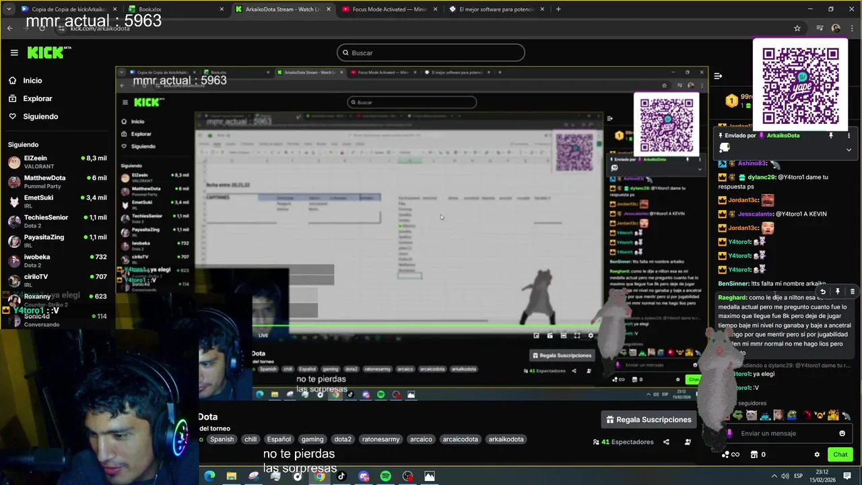Bookmark this page with star icon
862x485 pixels.
point(797,28)
